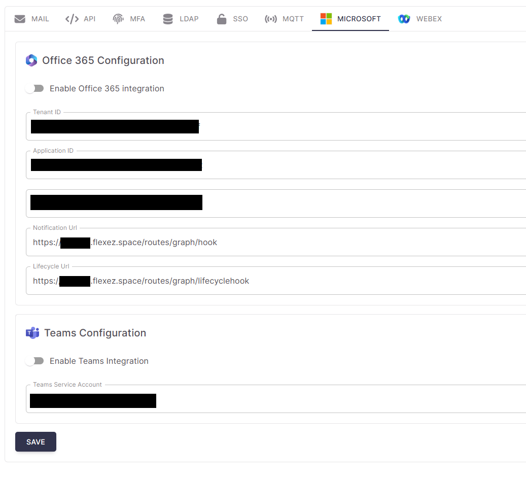
Task: Focus the Tenant ID field
Action: tap(276, 126)
